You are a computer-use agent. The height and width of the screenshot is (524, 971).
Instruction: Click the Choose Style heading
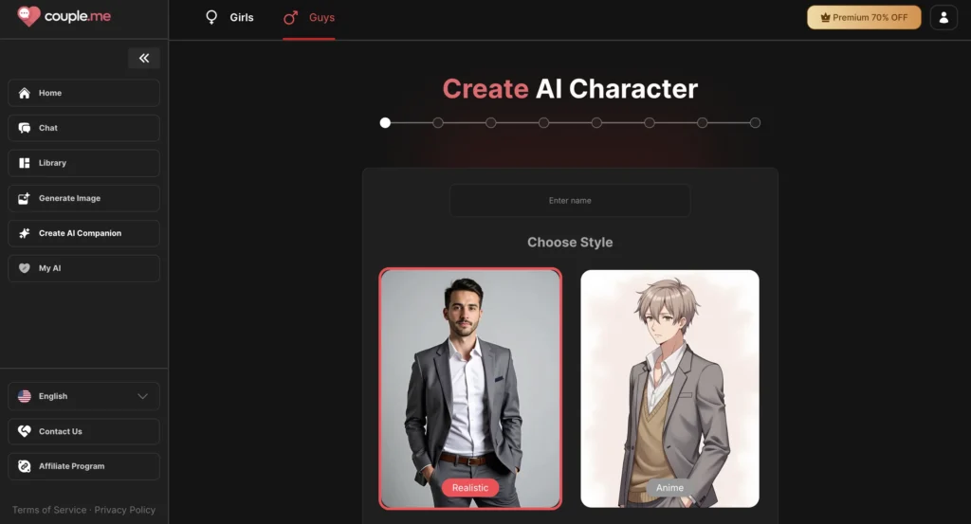tap(570, 243)
